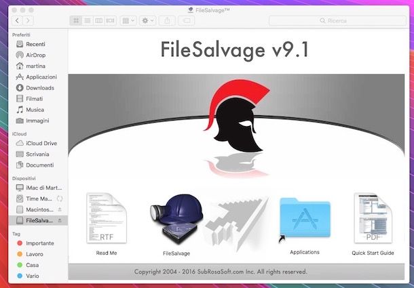Screen dimensions: 414x288
Task: Click the SubRosaSoft copyright text
Action: pyautogui.click(x=221, y=272)
